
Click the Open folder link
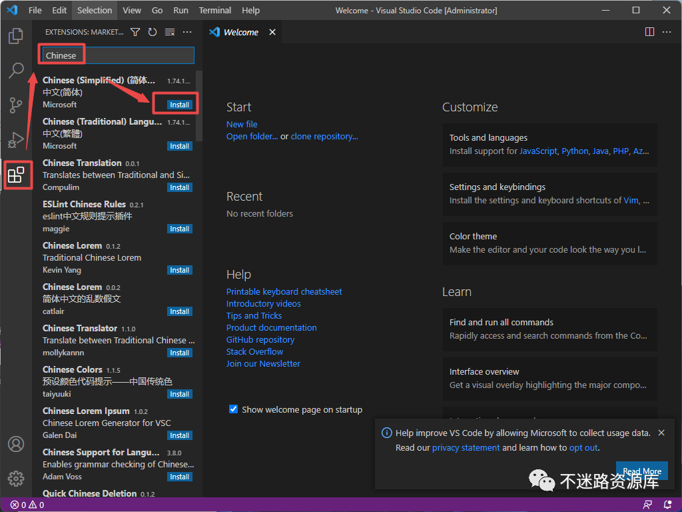pyautogui.click(x=252, y=137)
